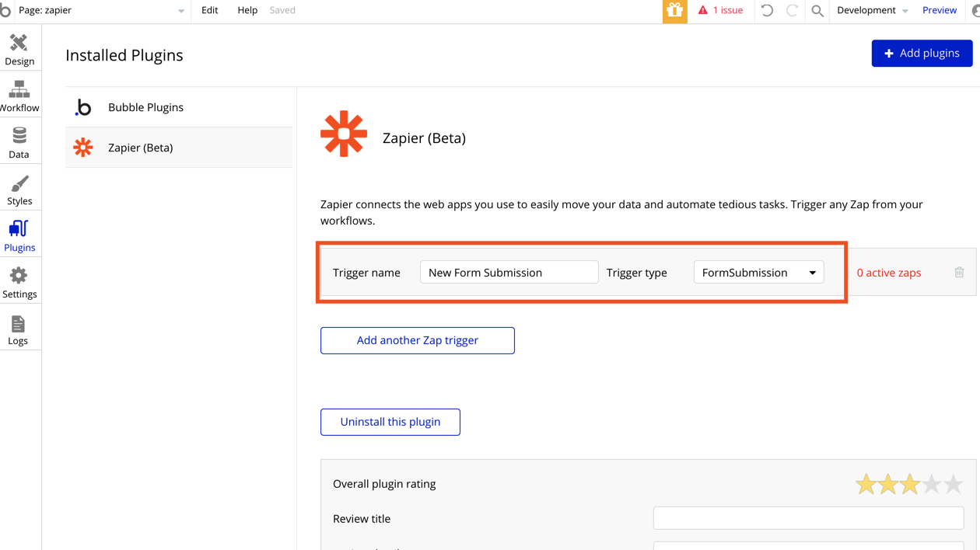Click the Preview link
Image resolution: width=980 pixels, height=550 pixels.
(x=939, y=10)
